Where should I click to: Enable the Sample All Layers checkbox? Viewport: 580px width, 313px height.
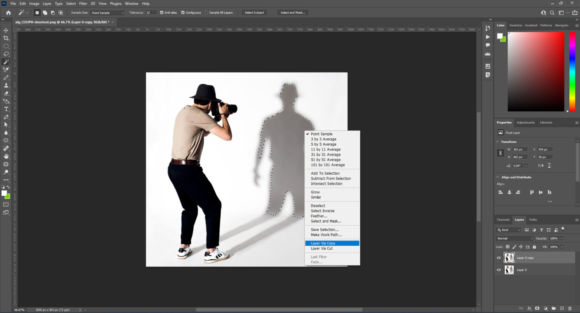(x=207, y=12)
